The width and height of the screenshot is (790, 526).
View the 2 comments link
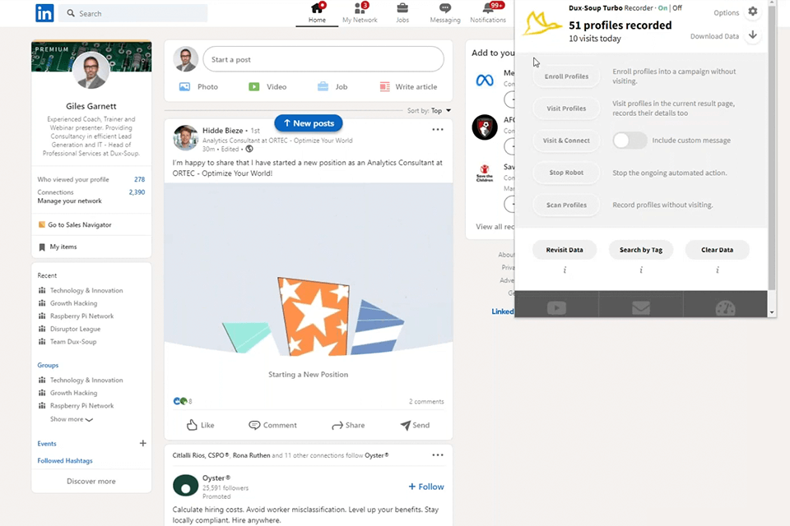pyautogui.click(x=426, y=401)
